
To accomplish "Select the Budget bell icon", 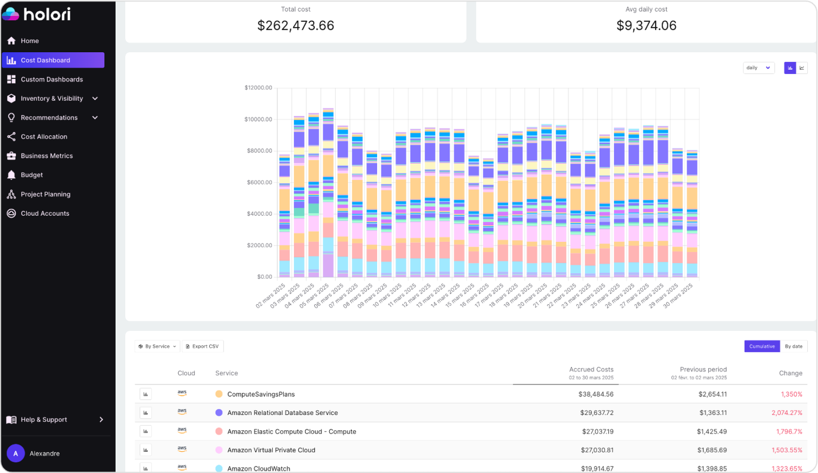I will (11, 175).
